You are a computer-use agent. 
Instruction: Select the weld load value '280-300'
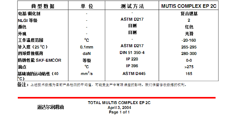pos(189,54)
